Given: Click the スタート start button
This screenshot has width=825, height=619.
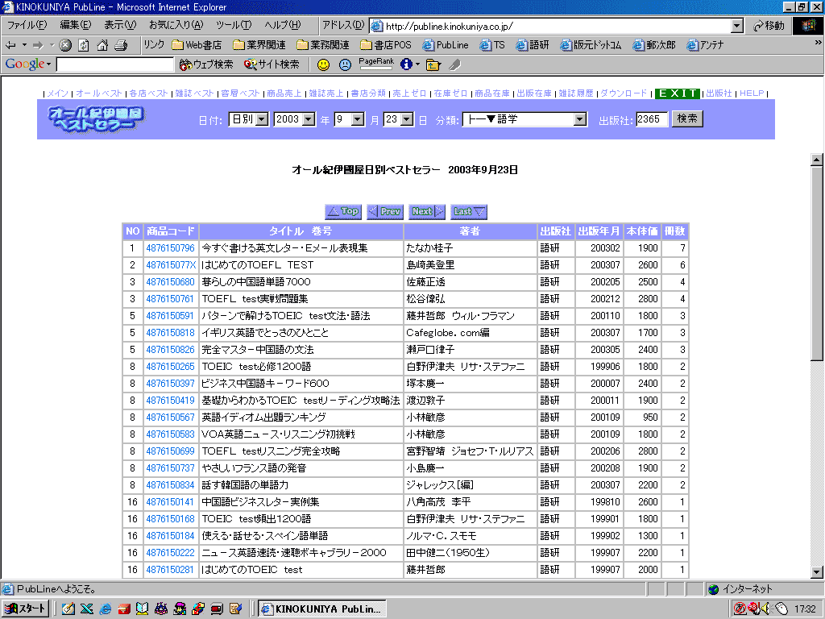Looking at the screenshot, I should tap(26, 609).
